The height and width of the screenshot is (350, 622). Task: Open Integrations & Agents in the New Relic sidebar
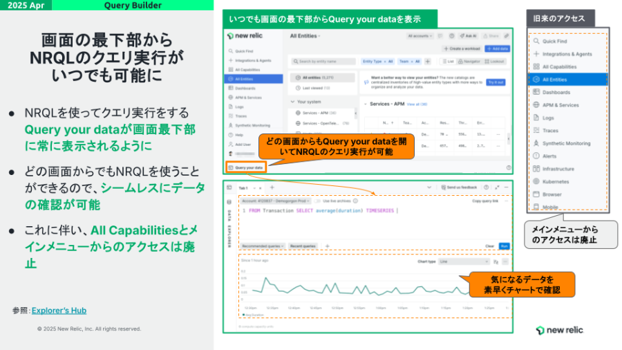(254, 60)
